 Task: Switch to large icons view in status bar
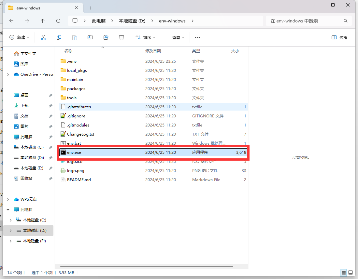(x=351, y=272)
